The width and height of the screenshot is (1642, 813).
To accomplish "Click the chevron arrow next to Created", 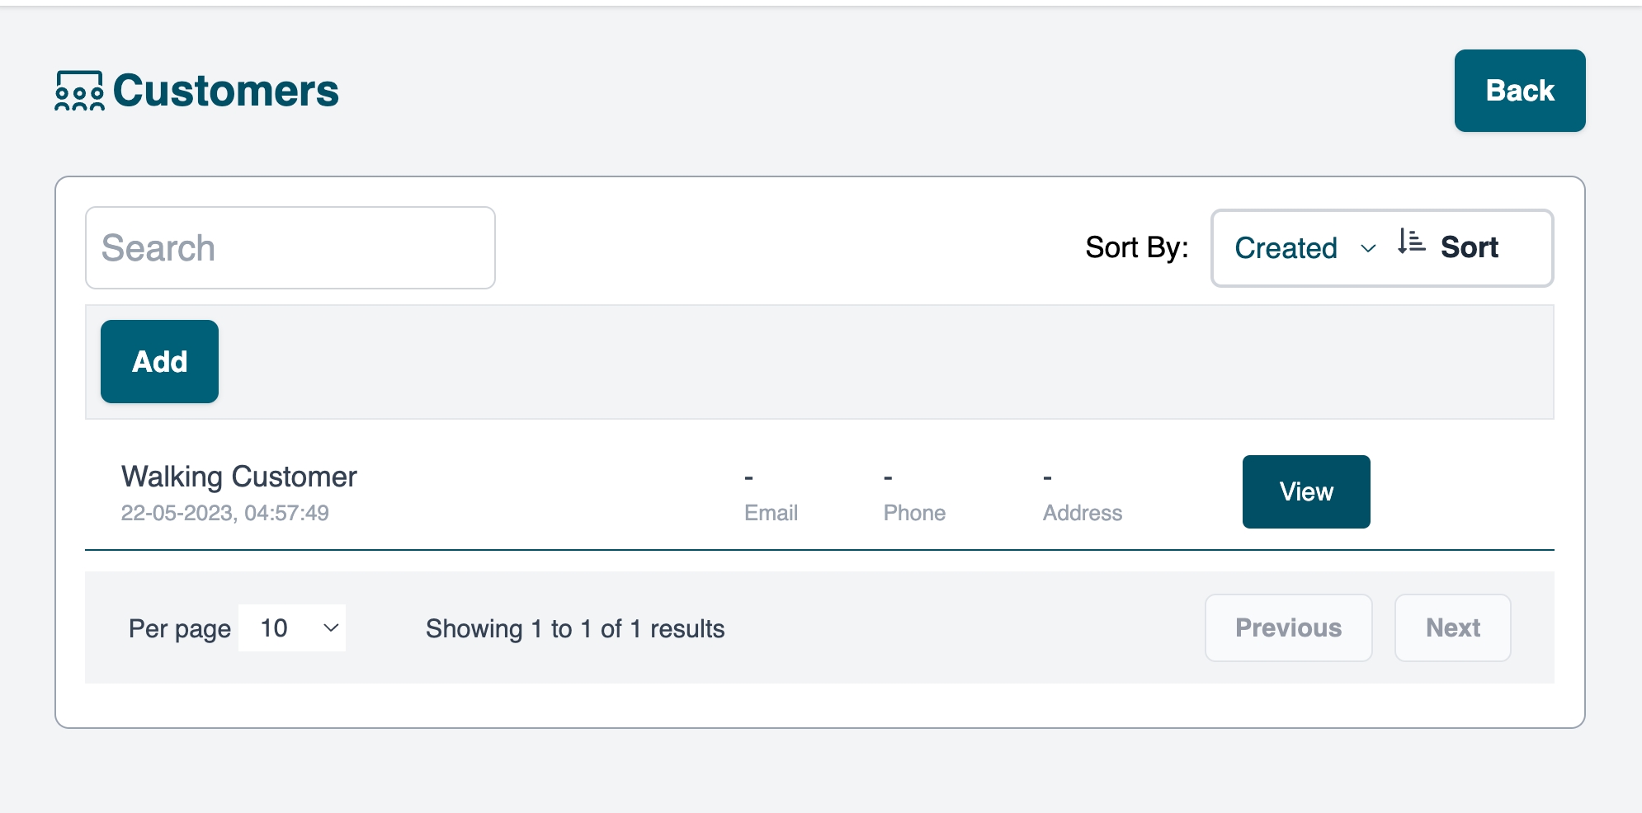I will coord(1368,249).
